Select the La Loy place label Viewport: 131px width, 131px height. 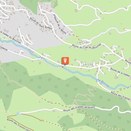(88, 64)
